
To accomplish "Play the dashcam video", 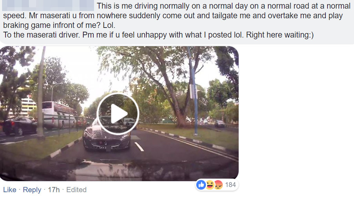I will 118,113.
